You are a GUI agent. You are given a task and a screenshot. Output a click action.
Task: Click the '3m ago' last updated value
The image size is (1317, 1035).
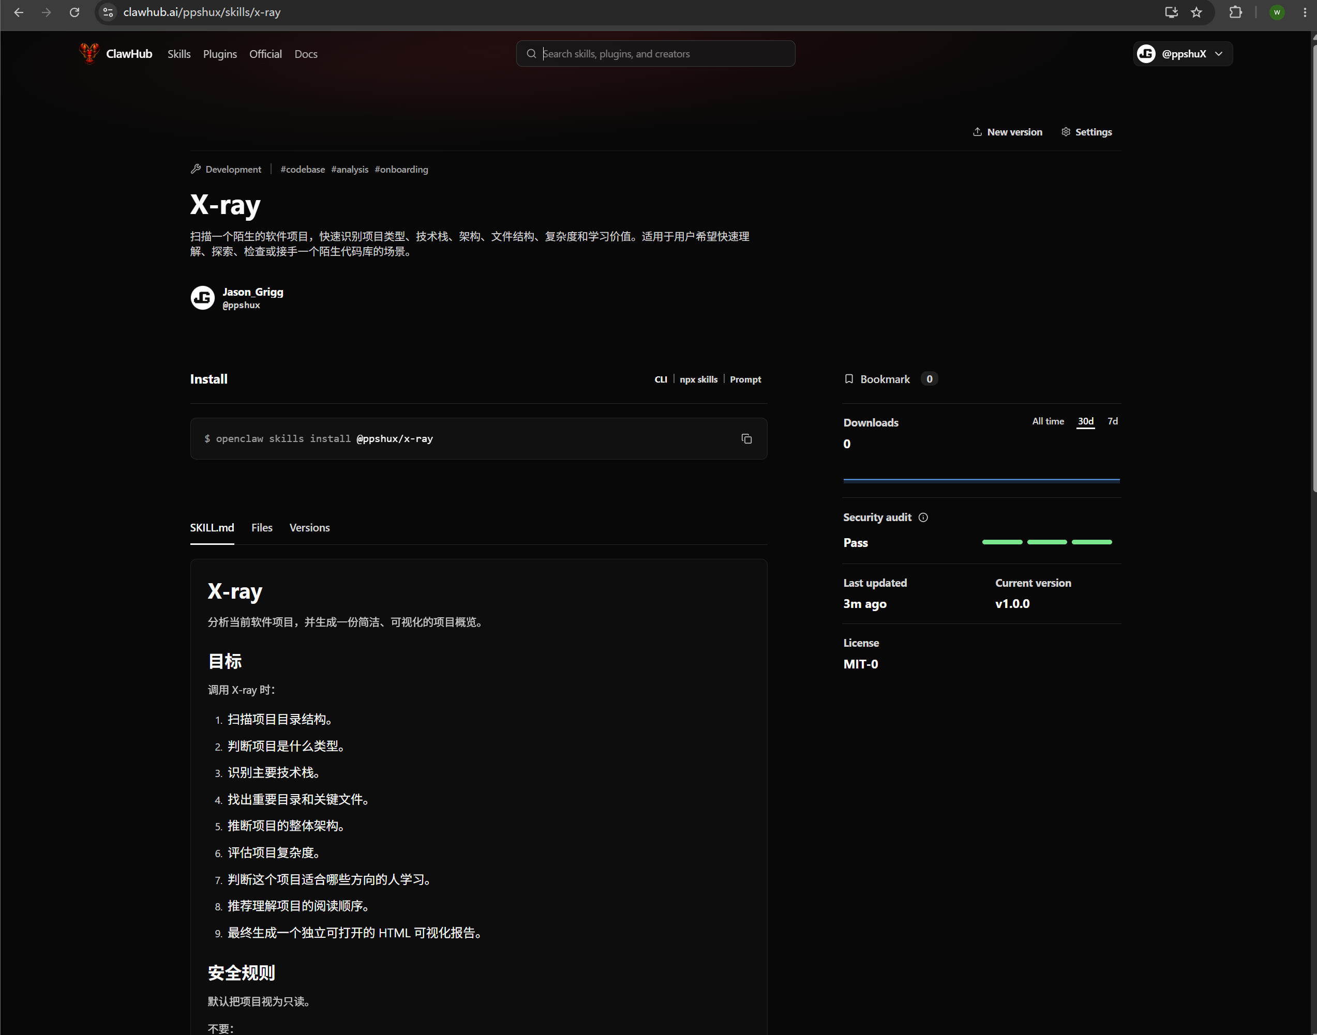coord(865,604)
